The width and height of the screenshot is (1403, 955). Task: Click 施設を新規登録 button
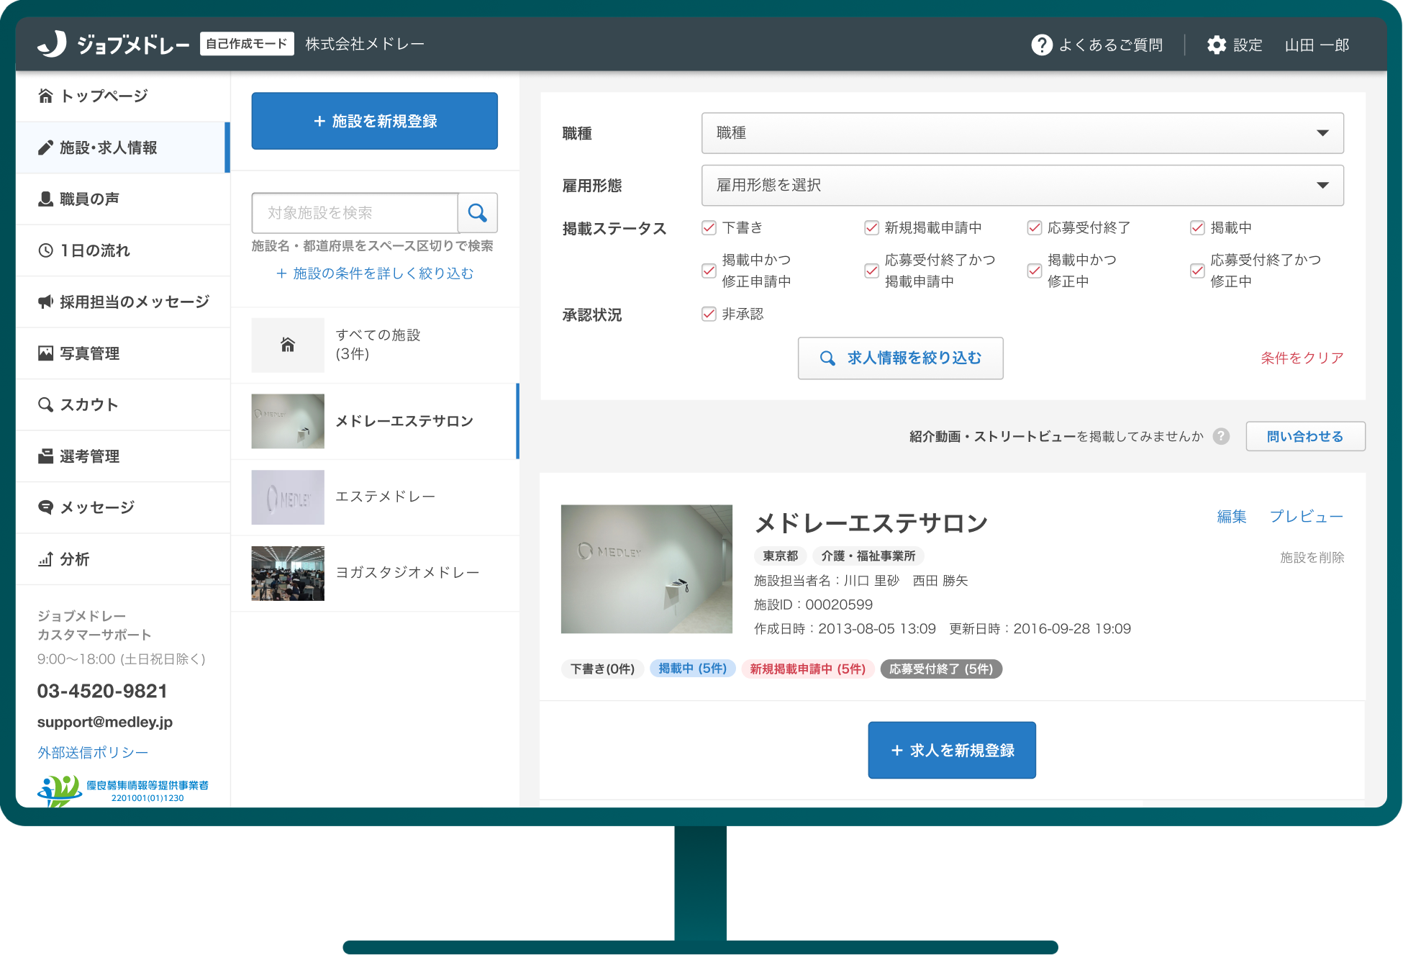coord(374,121)
